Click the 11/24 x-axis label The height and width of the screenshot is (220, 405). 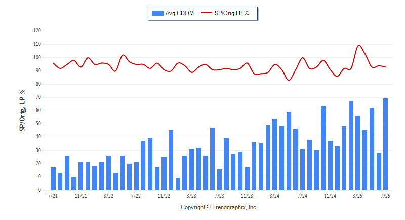330,196
